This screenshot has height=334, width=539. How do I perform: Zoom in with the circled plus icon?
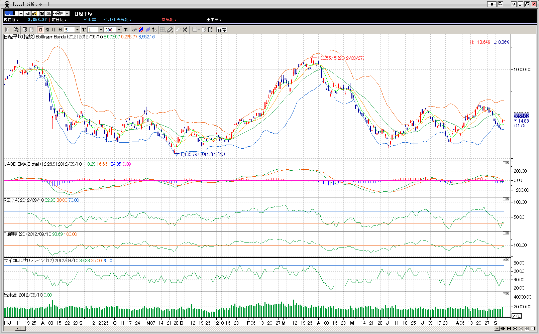pyautogui.click(x=515, y=329)
